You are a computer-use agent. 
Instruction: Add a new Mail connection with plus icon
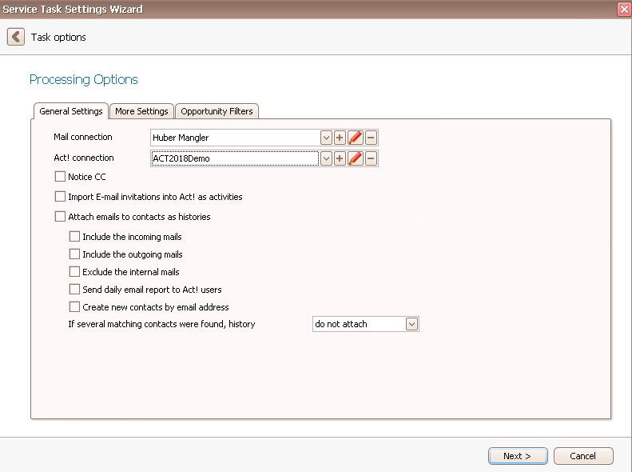tap(340, 138)
